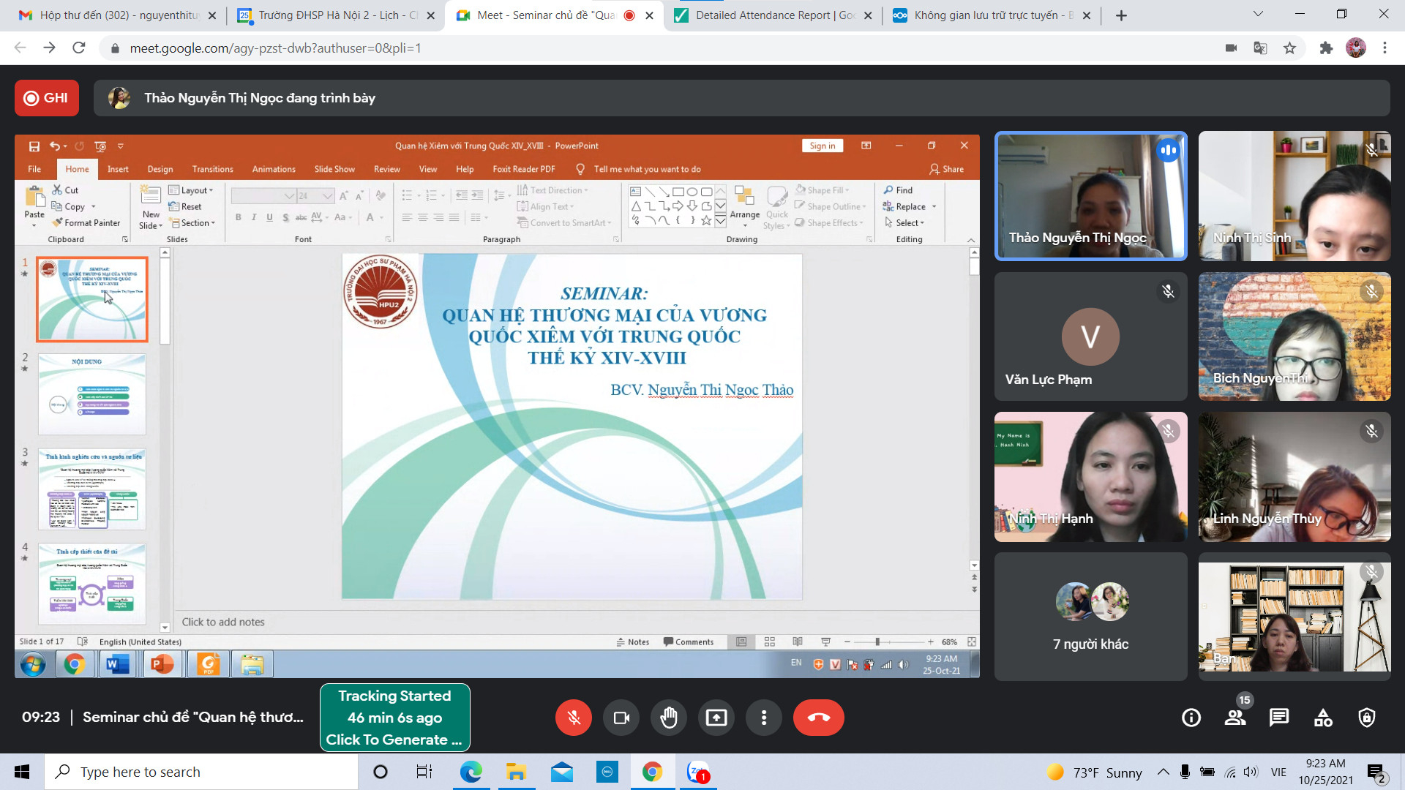Click the 9:23 AM 10/25/2021 taskbar clock
The image size is (1405, 790).
coord(1325,772)
